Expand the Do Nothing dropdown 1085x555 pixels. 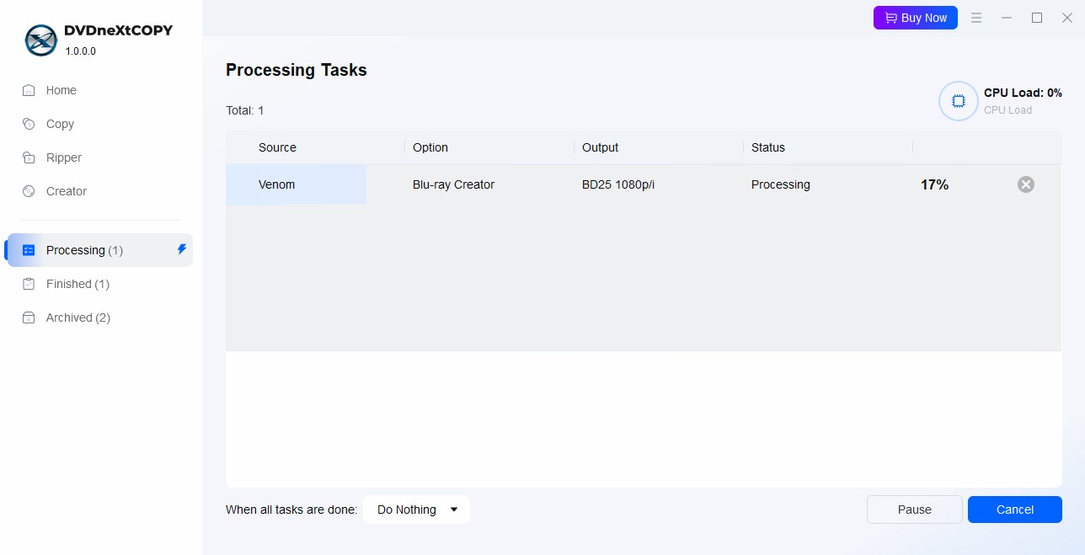coord(416,510)
